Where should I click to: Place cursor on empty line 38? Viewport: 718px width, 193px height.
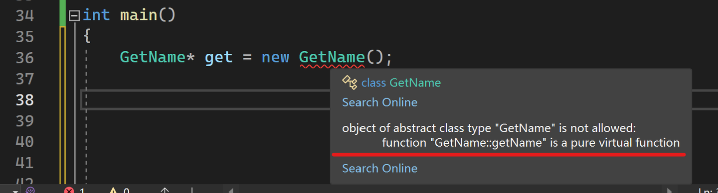coord(204,99)
